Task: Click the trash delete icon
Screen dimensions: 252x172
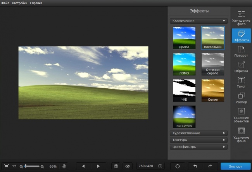Action: (116, 166)
